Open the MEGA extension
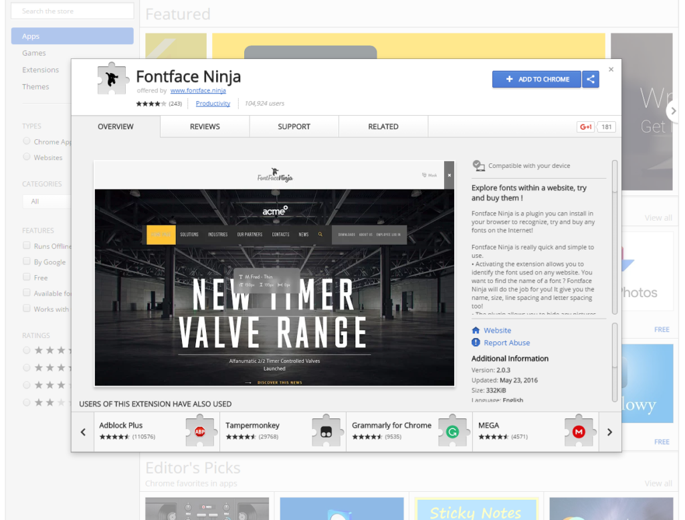The height and width of the screenshot is (520, 685). coord(536,431)
